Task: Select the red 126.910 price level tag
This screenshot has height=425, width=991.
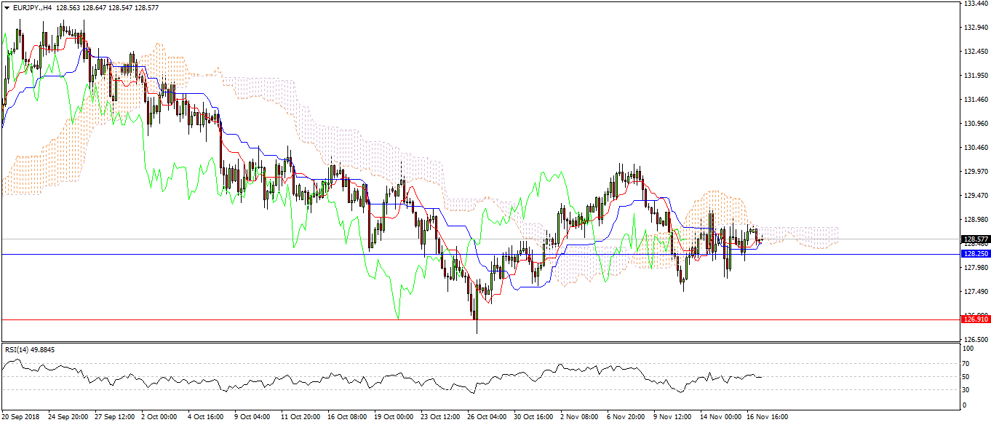Action: [x=973, y=319]
